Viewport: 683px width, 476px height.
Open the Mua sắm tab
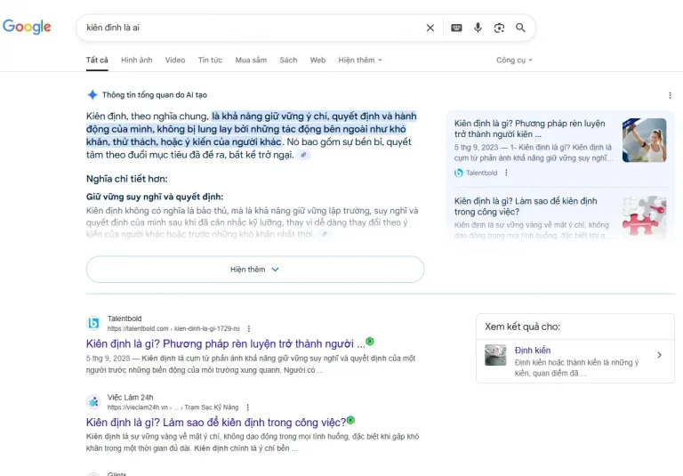tap(251, 61)
